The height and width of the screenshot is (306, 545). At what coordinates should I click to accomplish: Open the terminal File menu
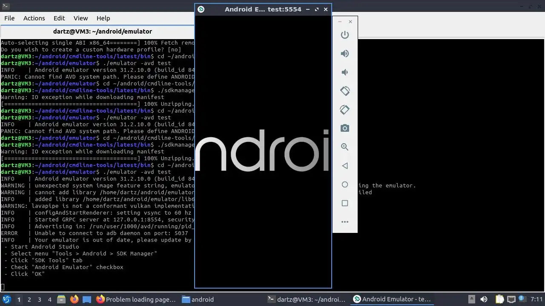(x=9, y=18)
